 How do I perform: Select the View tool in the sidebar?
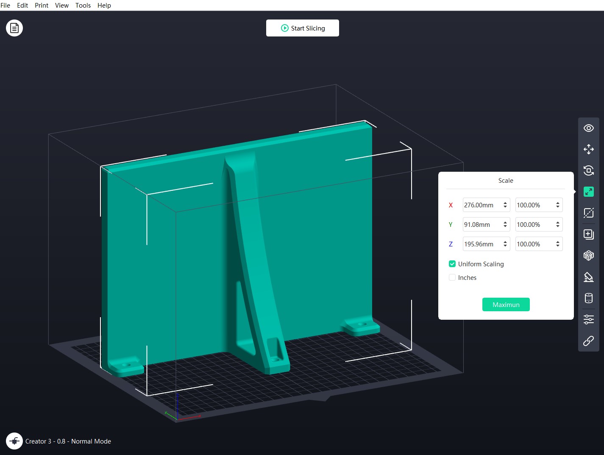(x=588, y=128)
